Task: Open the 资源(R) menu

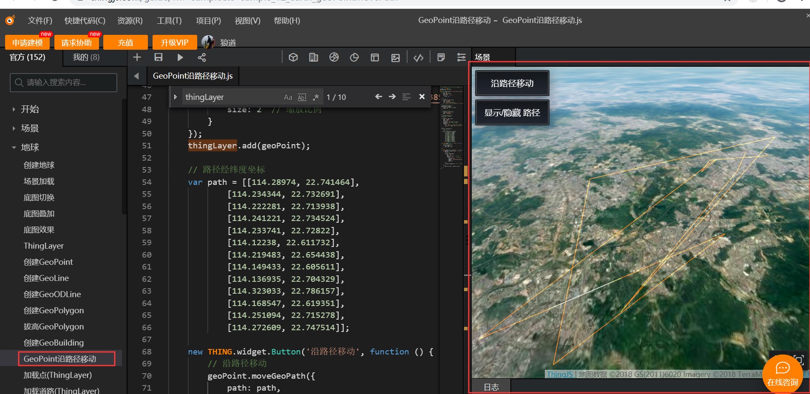Action: click(x=130, y=20)
